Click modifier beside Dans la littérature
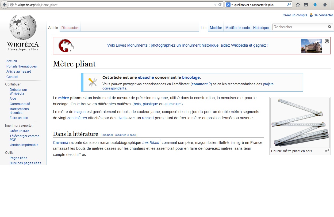Screen dimensions: 334x217 click(108, 135)
